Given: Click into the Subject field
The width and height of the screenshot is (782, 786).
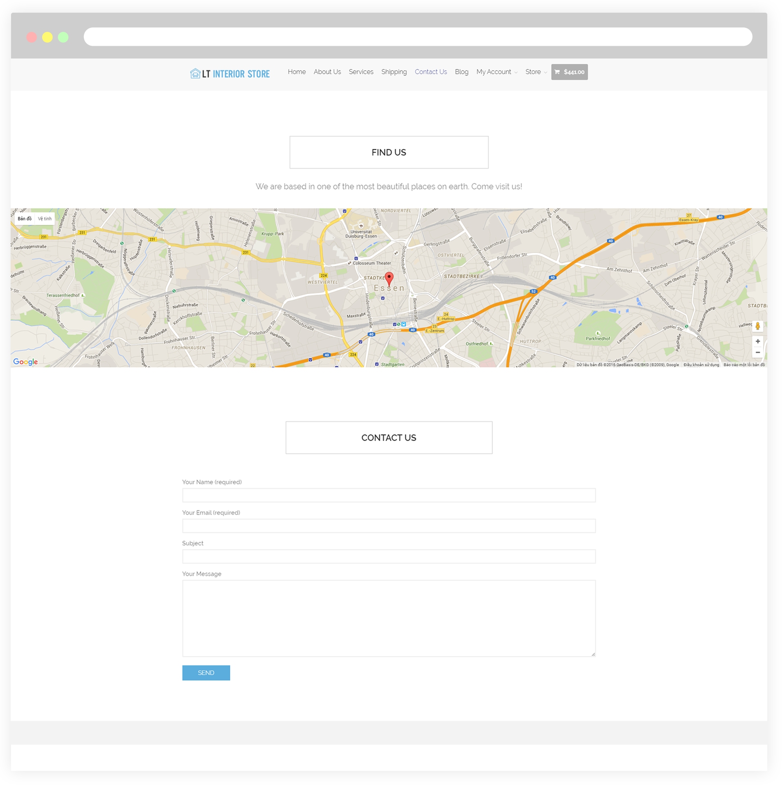Looking at the screenshot, I should tap(389, 557).
